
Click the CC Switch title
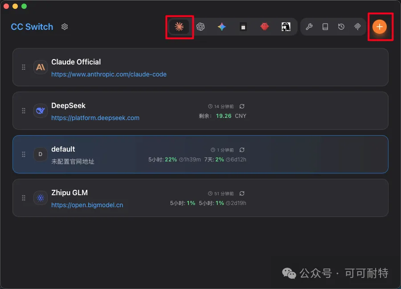pos(32,27)
